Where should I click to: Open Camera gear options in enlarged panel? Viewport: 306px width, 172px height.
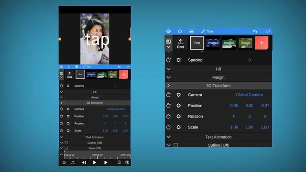pyautogui.click(x=178, y=95)
